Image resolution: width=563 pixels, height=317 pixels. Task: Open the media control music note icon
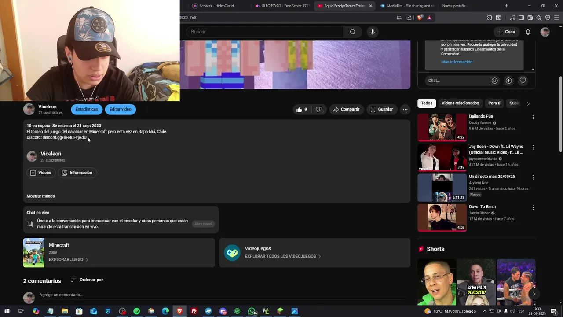[512, 18]
